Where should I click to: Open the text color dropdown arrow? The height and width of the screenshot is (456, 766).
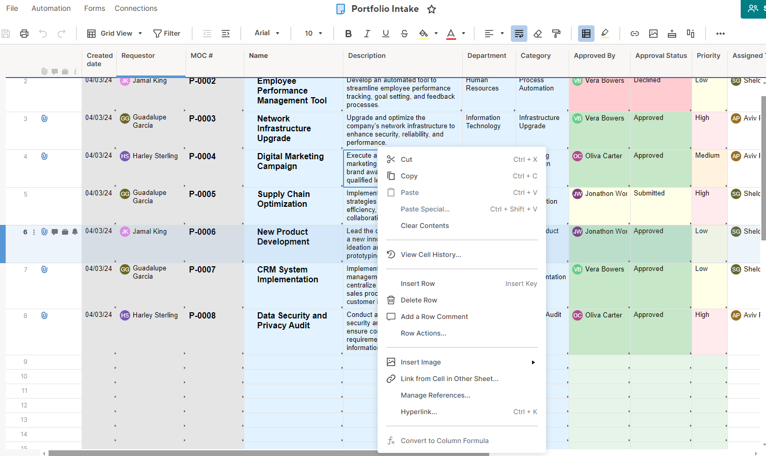463,34
